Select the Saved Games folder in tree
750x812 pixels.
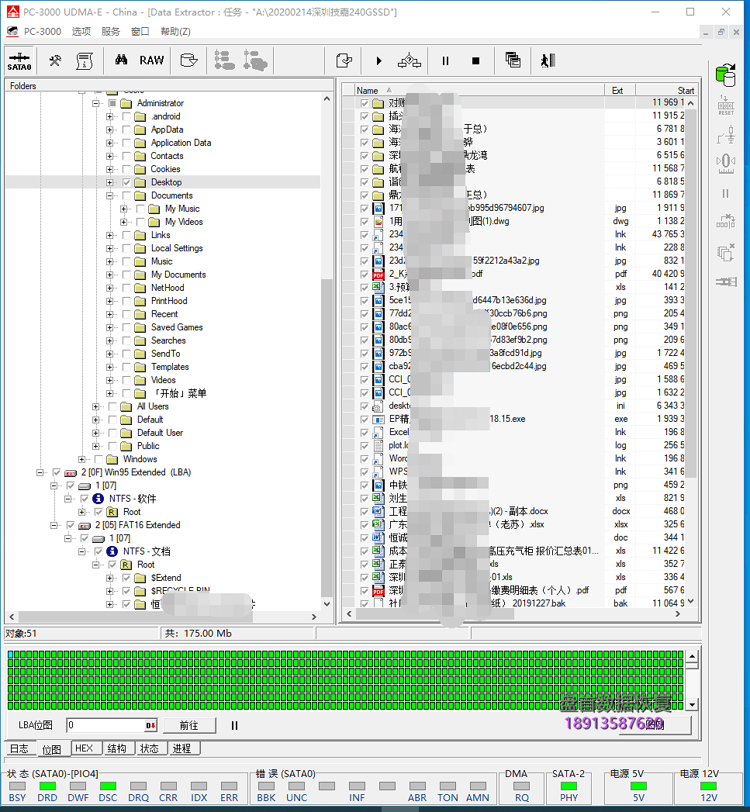[177, 327]
